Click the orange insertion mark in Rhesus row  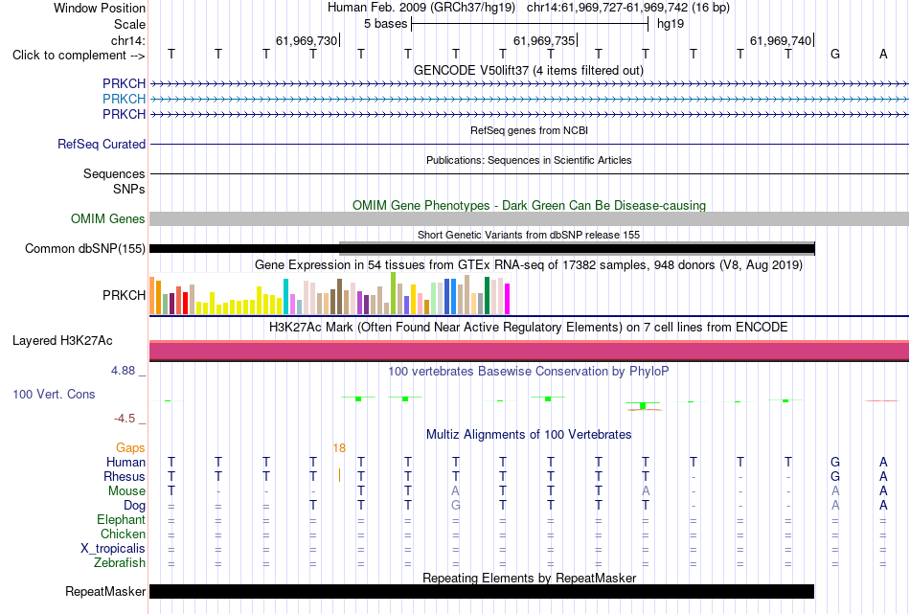tap(339, 475)
